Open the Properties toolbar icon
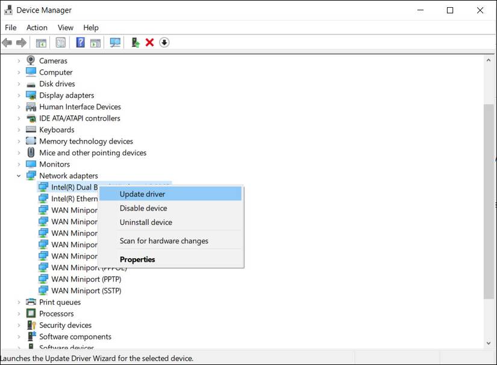The width and height of the screenshot is (497, 365). coord(60,42)
